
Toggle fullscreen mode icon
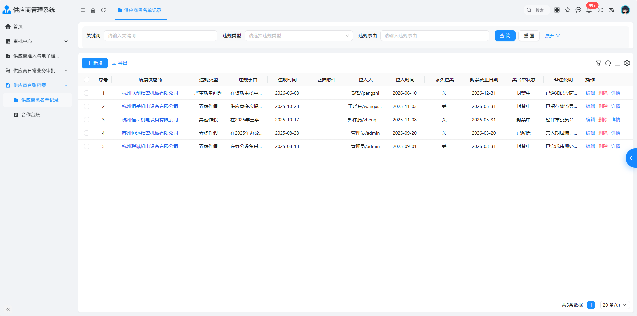(x=600, y=10)
